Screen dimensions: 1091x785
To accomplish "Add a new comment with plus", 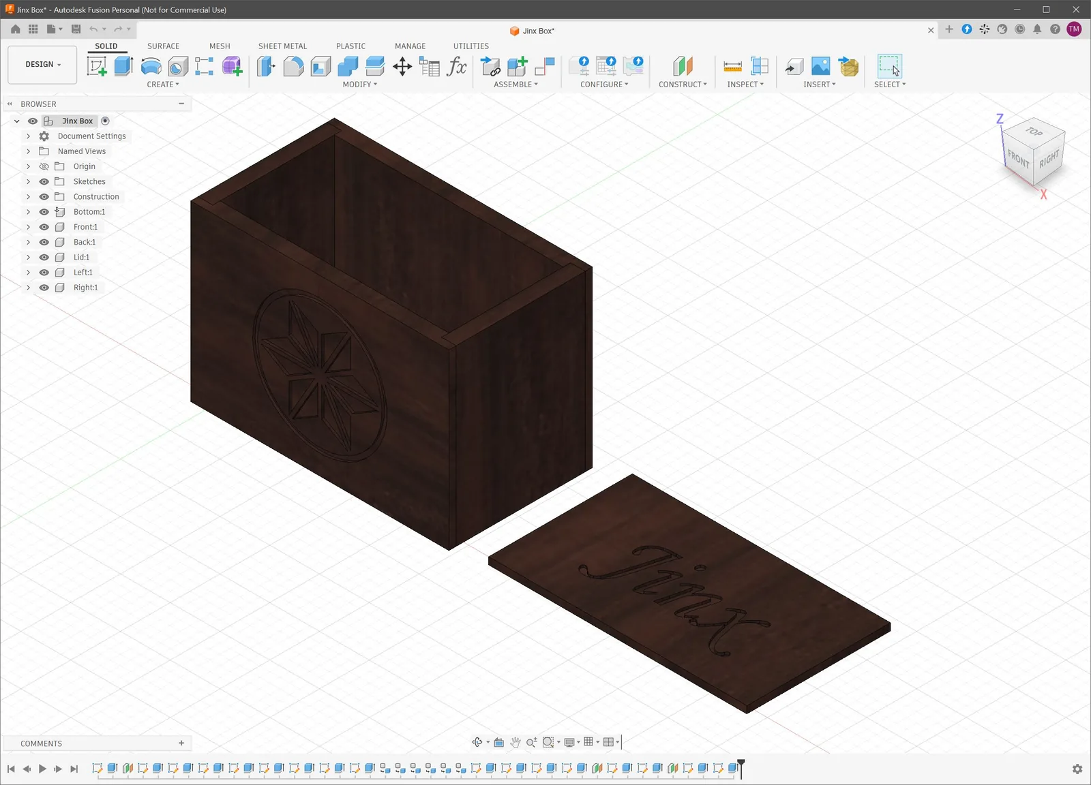I will coord(181,743).
